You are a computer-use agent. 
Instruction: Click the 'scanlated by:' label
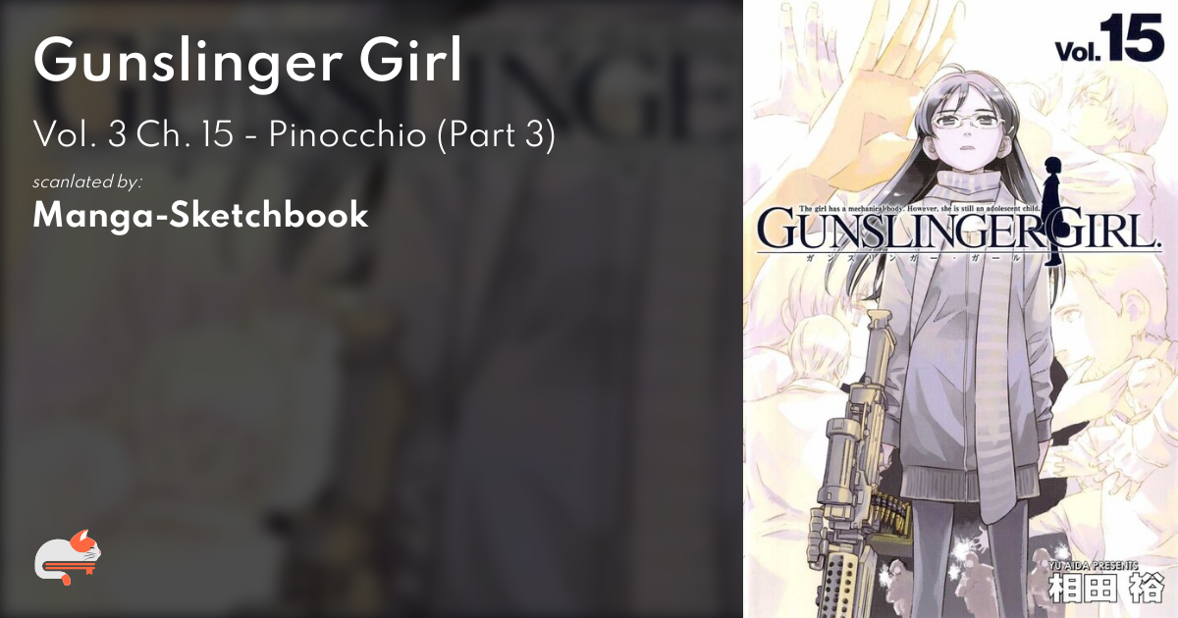[87, 182]
